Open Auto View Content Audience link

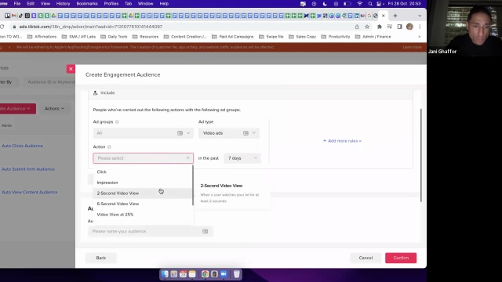(30, 192)
